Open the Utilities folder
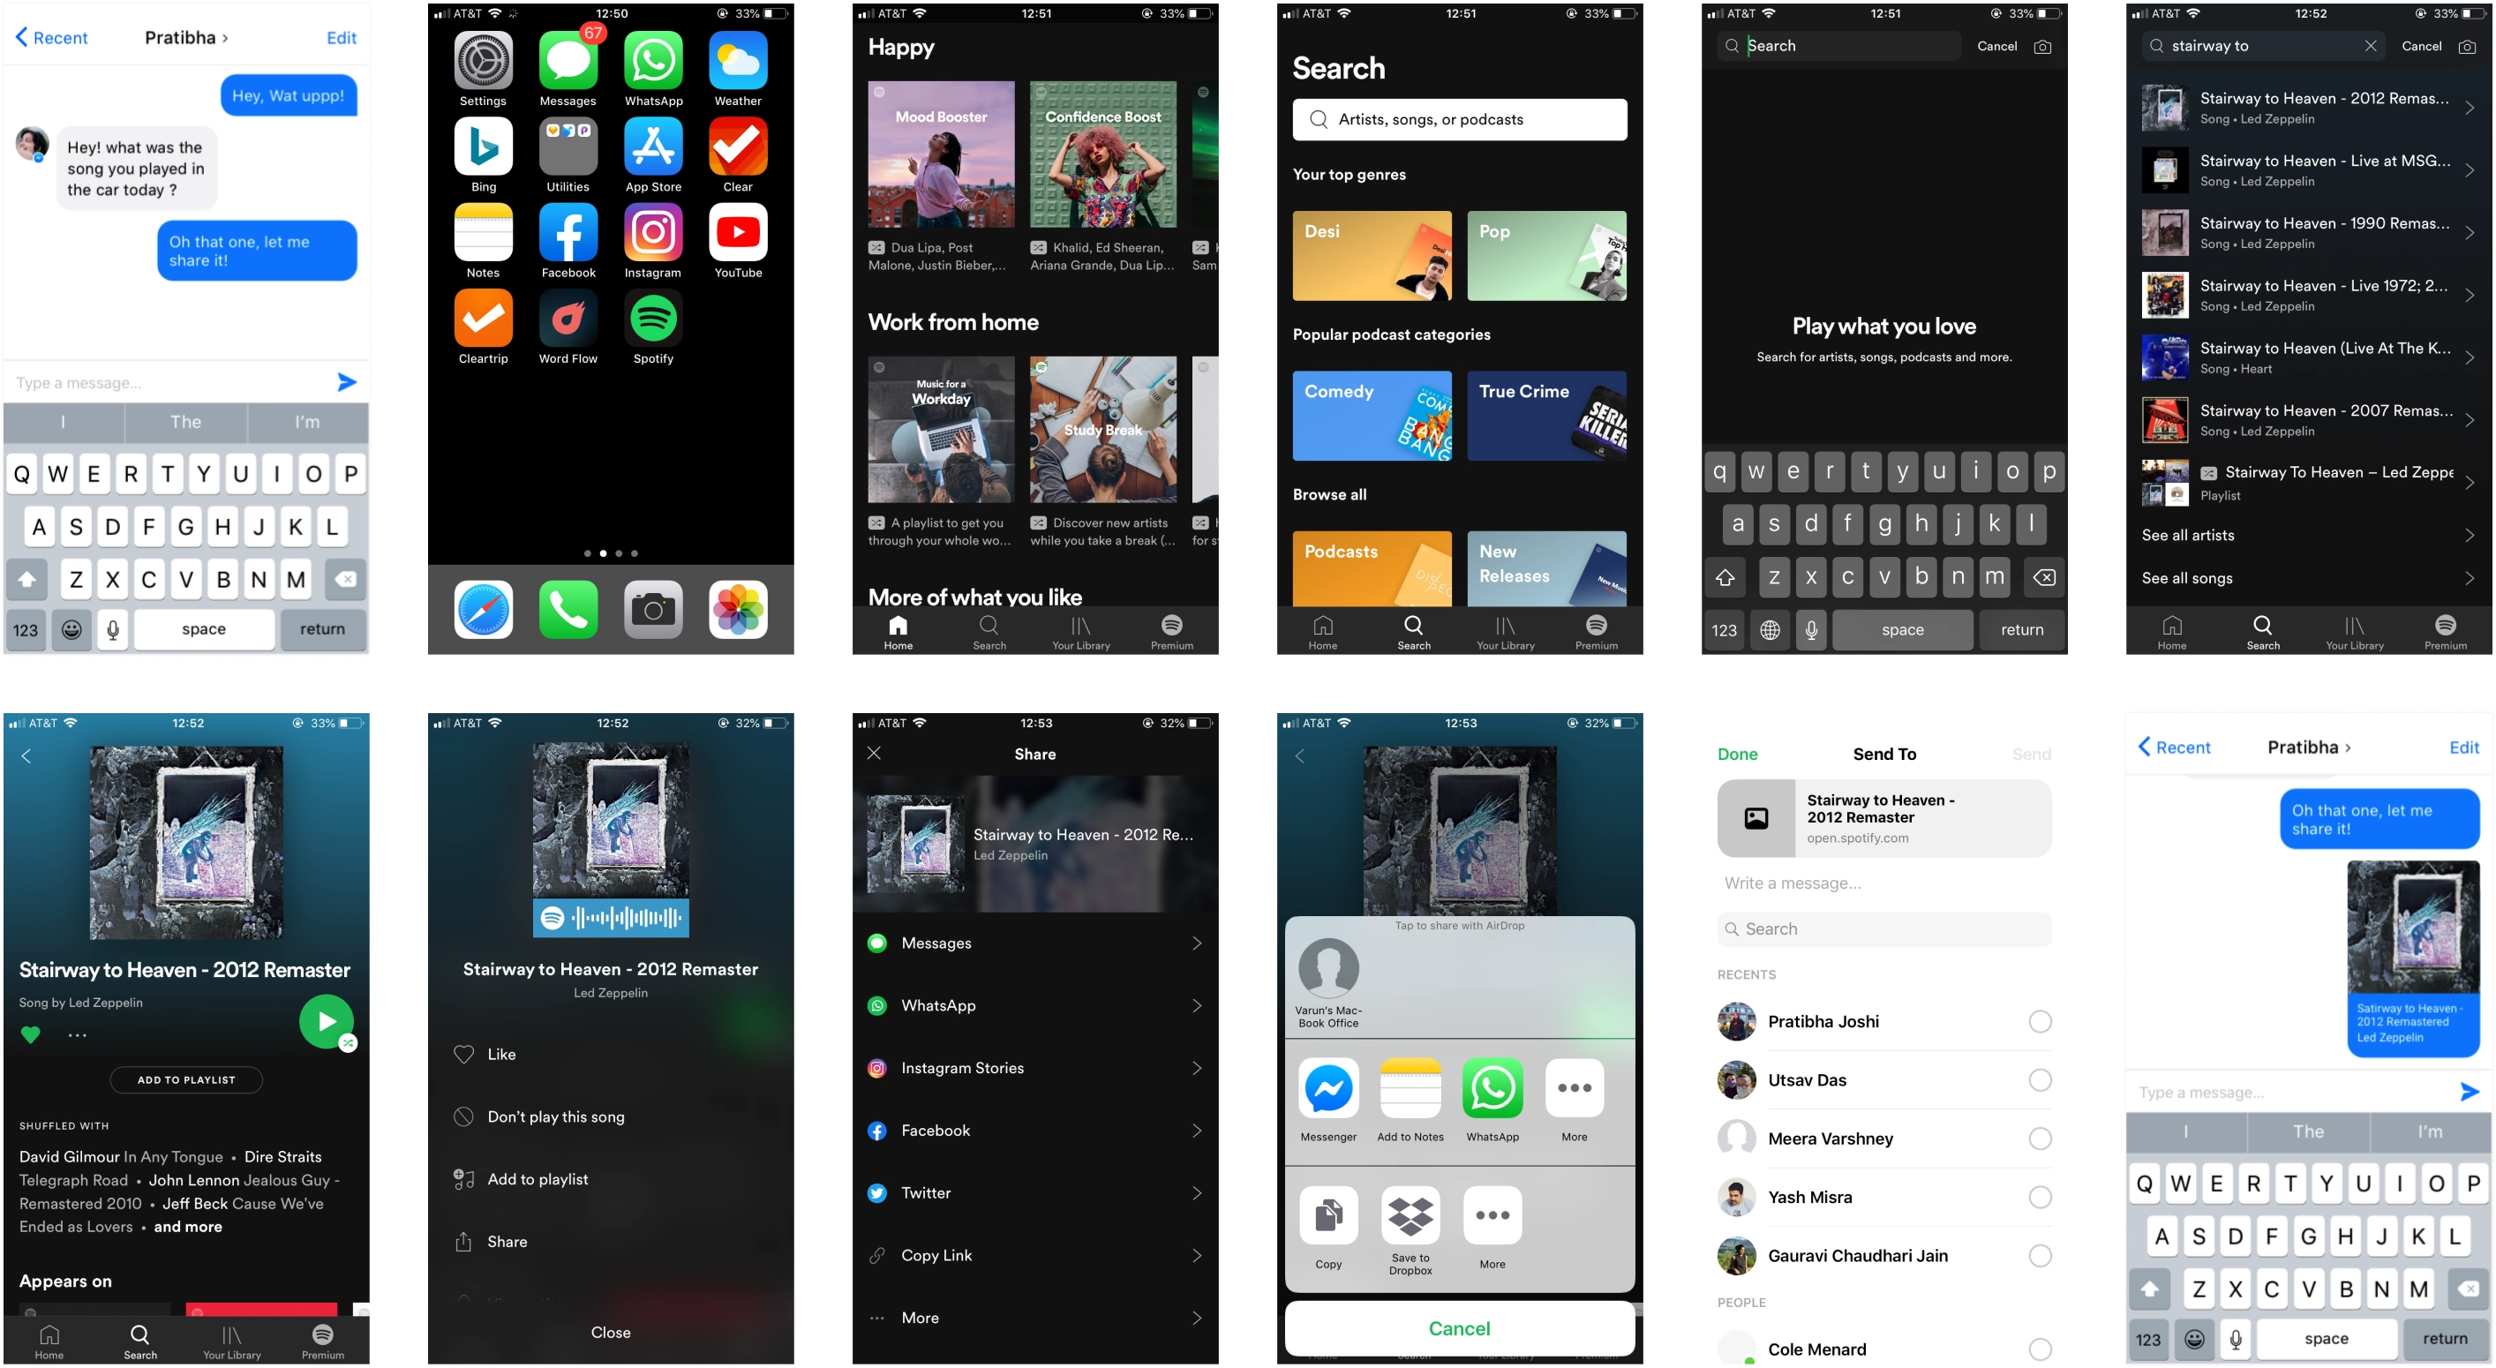The height and width of the screenshot is (1368, 2496). pyautogui.click(x=568, y=147)
